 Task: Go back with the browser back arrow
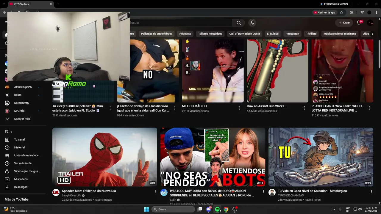(4, 12)
